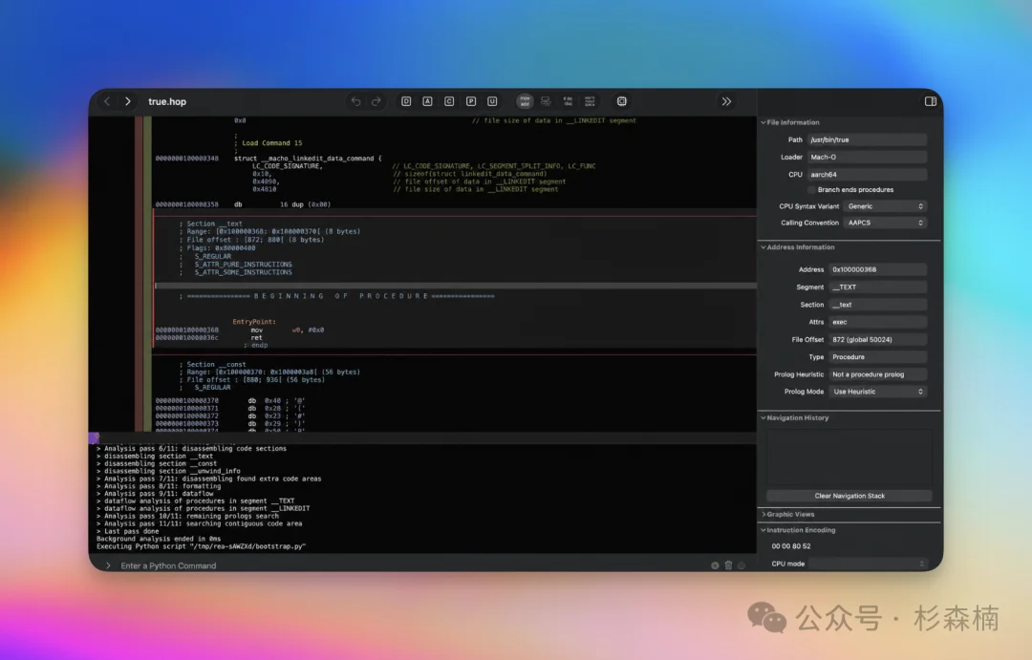Select the mov w0, #0x0 instruction line
The height and width of the screenshot is (660, 1032).
(x=240, y=330)
